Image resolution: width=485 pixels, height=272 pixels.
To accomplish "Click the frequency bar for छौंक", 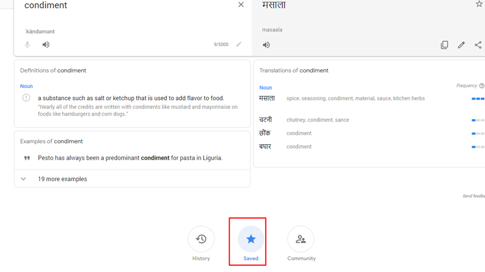I will tap(478, 133).
